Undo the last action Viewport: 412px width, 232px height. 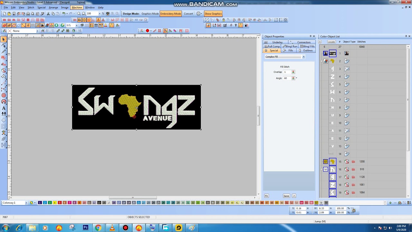pyautogui.click(x=64, y=14)
